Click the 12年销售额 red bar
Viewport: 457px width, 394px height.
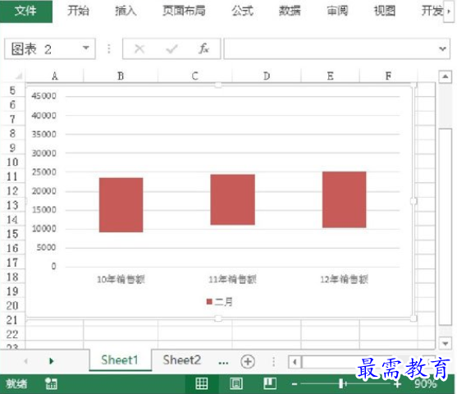coord(345,199)
